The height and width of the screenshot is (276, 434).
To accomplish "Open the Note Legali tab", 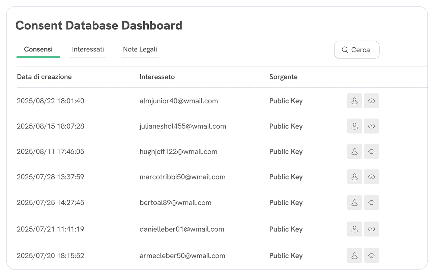I will click(x=140, y=49).
